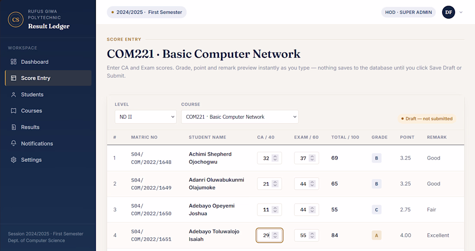The height and width of the screenshot is (251, 475).
Task: Click student name Achimi Shepherd Ojochogwu
Action: click(x=210, y=158)
